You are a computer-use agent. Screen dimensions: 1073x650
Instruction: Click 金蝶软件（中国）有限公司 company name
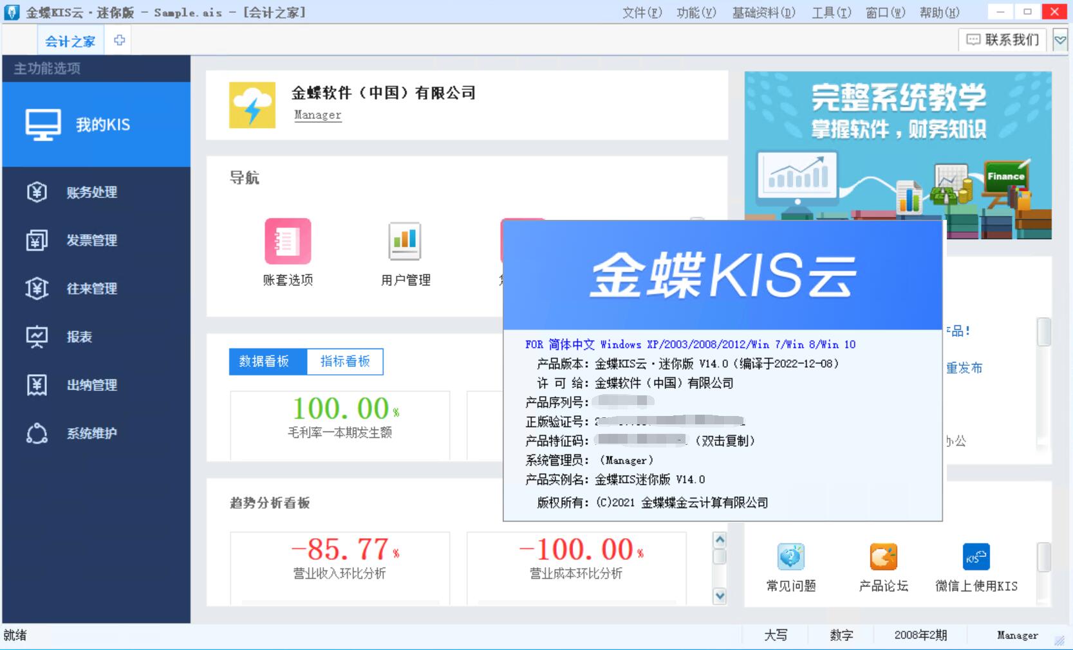point(384,93)
